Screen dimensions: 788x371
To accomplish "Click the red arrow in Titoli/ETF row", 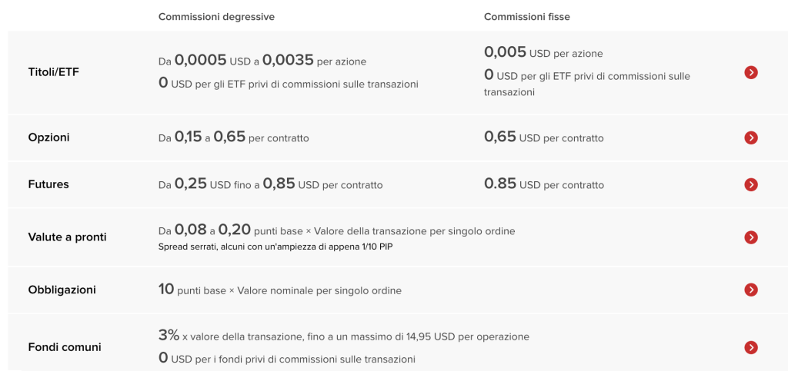I will (x=751, y=72).
